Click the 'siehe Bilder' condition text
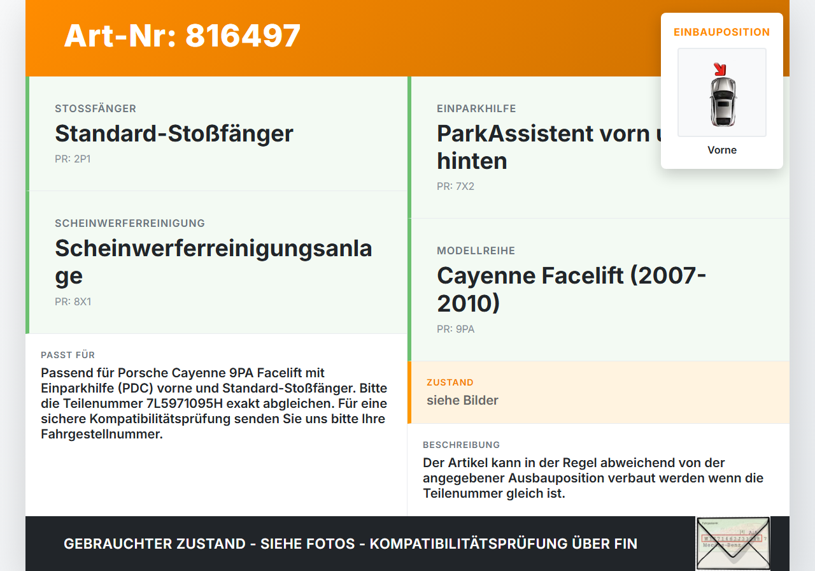Viewport: 815px width, 571px height. (462, 401)
